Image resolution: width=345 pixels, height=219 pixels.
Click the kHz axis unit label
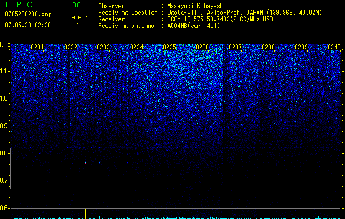pos(5,44)
